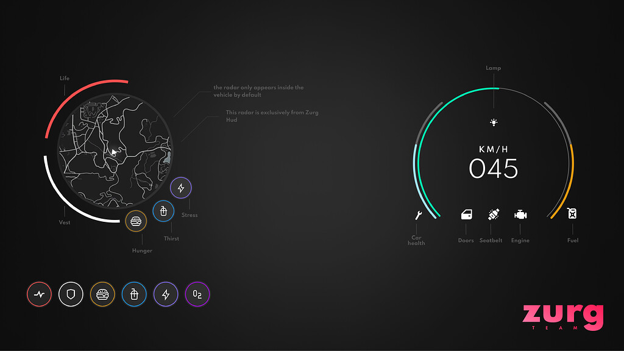
Task: Click the 045 speed readout
Action: [x=495, y=168]
